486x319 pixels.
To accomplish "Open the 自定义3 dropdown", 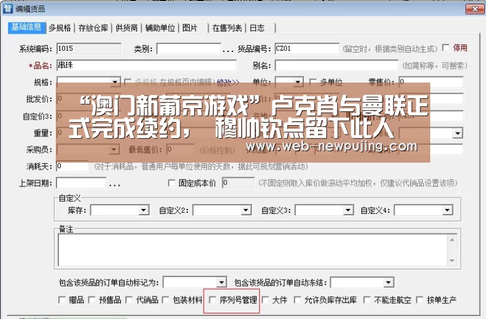I will [x=348, y=210].
